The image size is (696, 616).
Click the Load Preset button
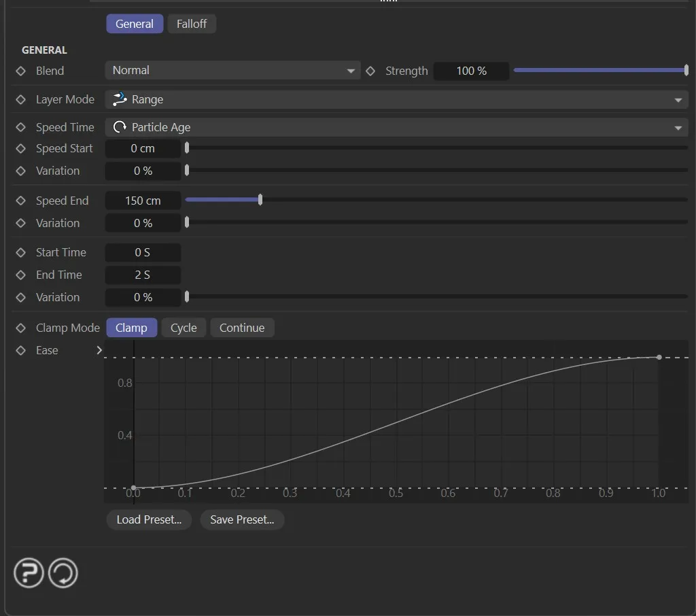149,519
